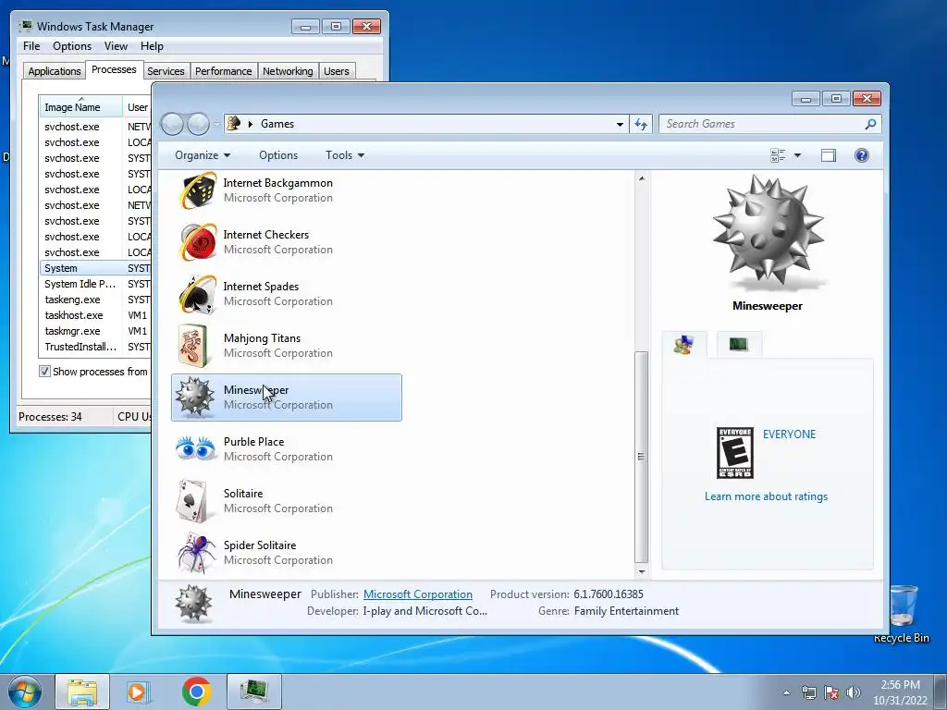Show hidden tray icons arrow
The width and height of the screenshot is (947, 710).
point(786,692)
